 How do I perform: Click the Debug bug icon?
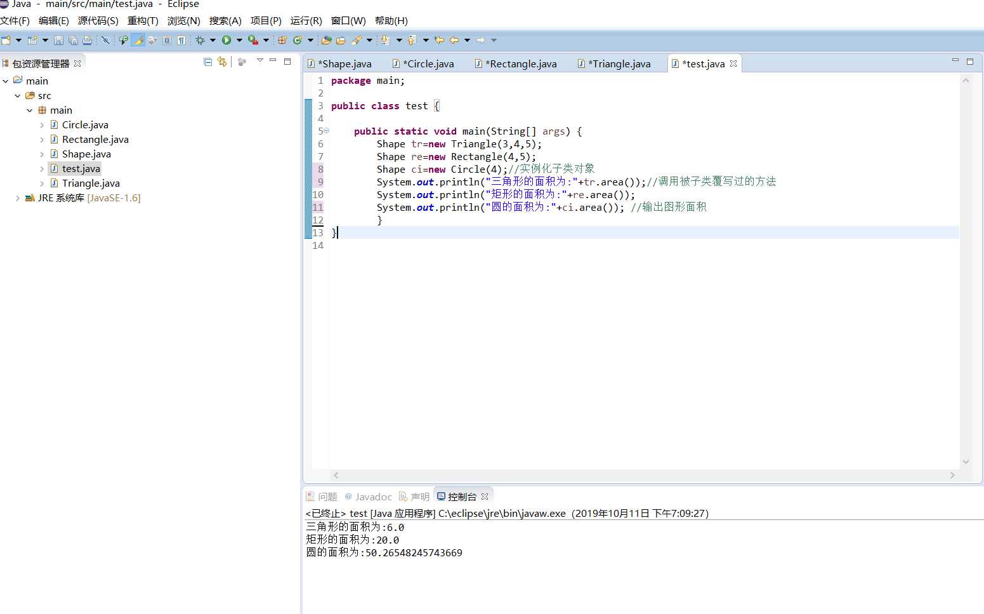click(x=200, y=40)
